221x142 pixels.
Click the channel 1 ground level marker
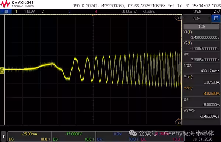click(x=2, y=70)
